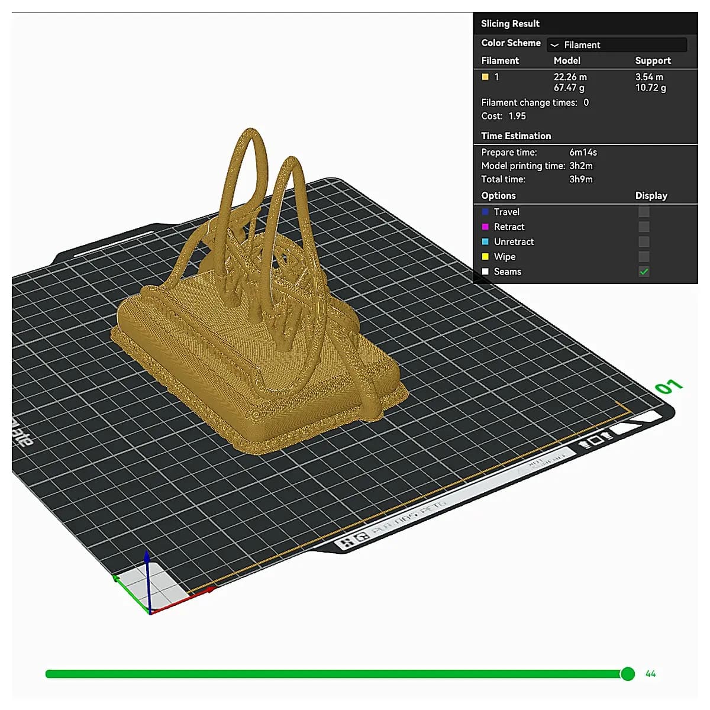Open the Color Scheme dropdown showing Filament
Viewport: 710px width, 710px height.
click(617, 45)
